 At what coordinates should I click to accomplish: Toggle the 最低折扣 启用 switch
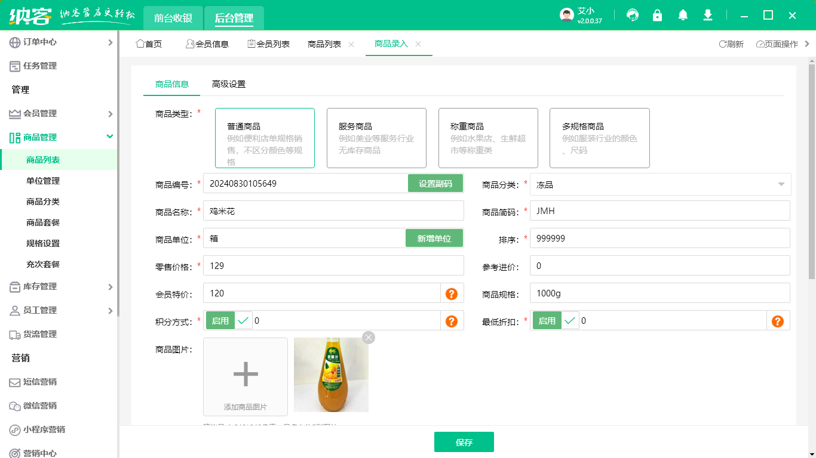point(556,321)
